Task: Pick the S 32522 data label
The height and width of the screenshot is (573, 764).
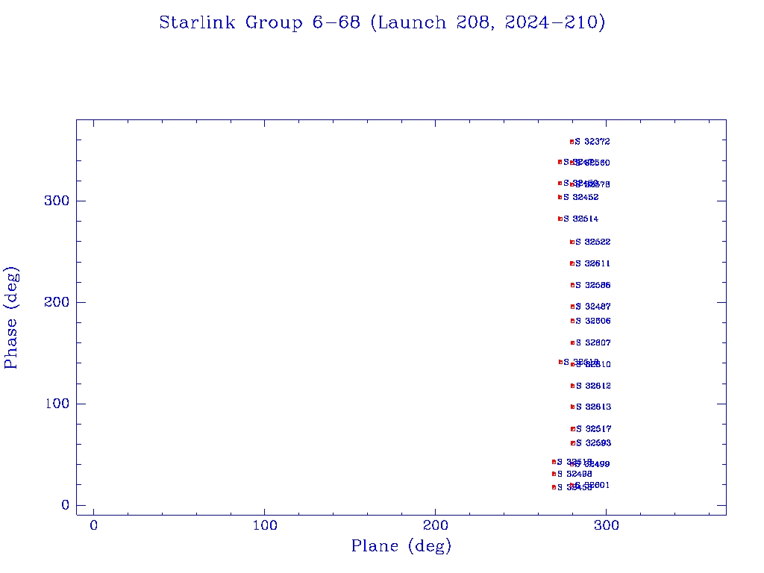Action: 592,242
